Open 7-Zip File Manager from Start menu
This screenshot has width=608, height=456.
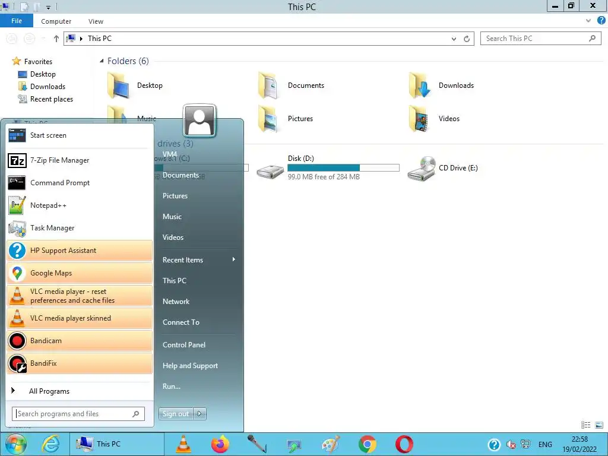[80, 160]
